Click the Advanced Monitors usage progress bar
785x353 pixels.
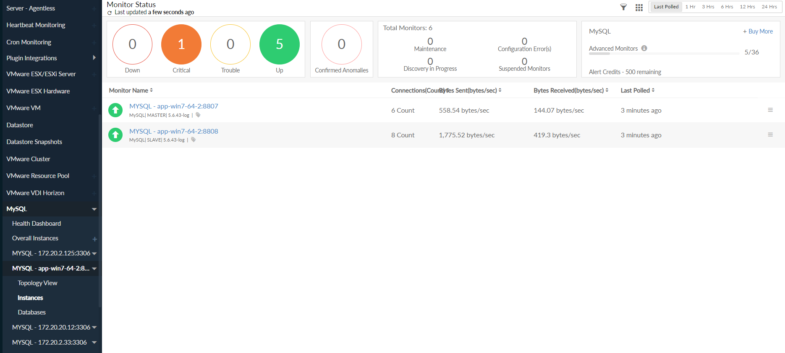663,54
